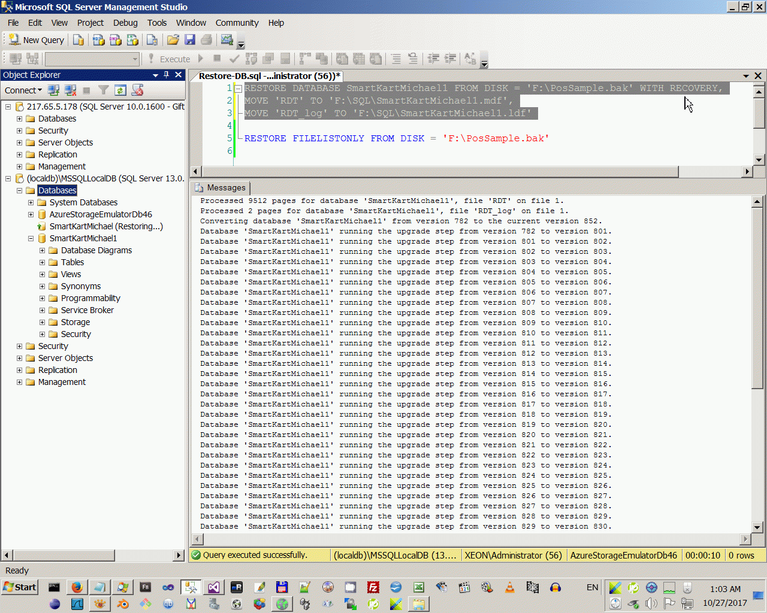Collapse the (localdb)\MSSQLLocalDB server node
The image size is (767, 613).
point(8,178)
